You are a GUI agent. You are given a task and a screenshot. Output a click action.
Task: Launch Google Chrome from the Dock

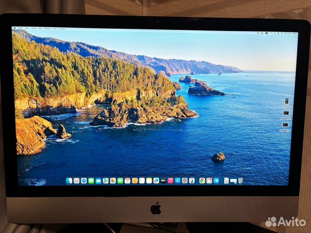tap(202, 181)
